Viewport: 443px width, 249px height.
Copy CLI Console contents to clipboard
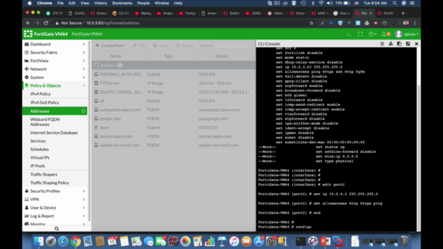(399, 44)
